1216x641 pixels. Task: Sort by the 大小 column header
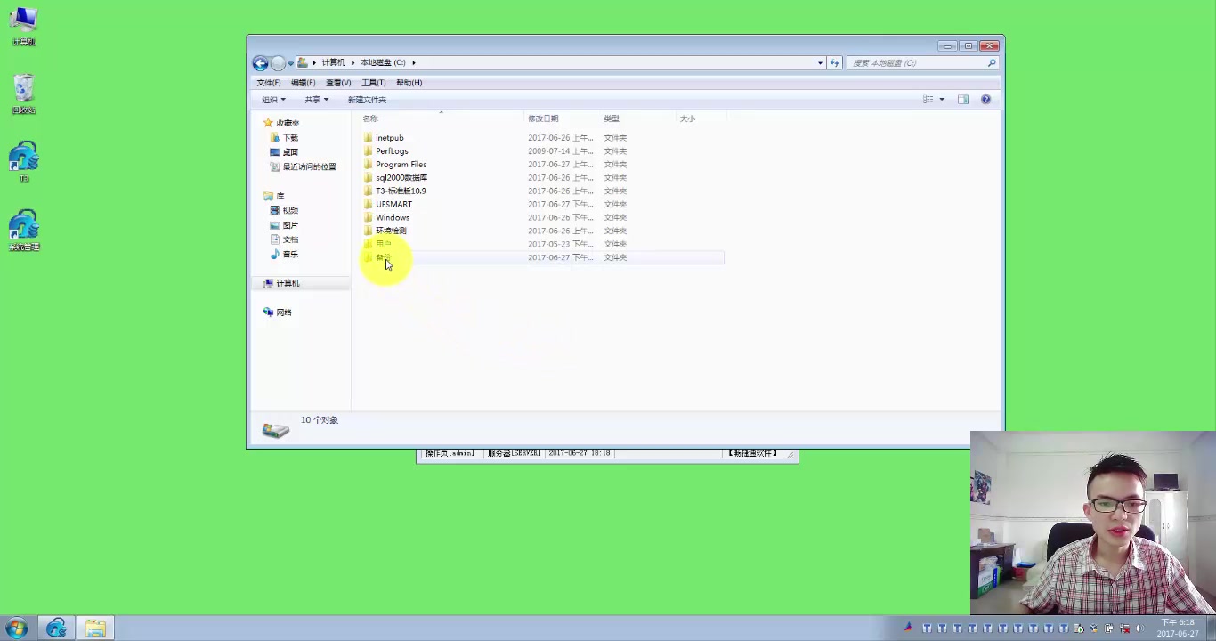(x=687, y=118)
